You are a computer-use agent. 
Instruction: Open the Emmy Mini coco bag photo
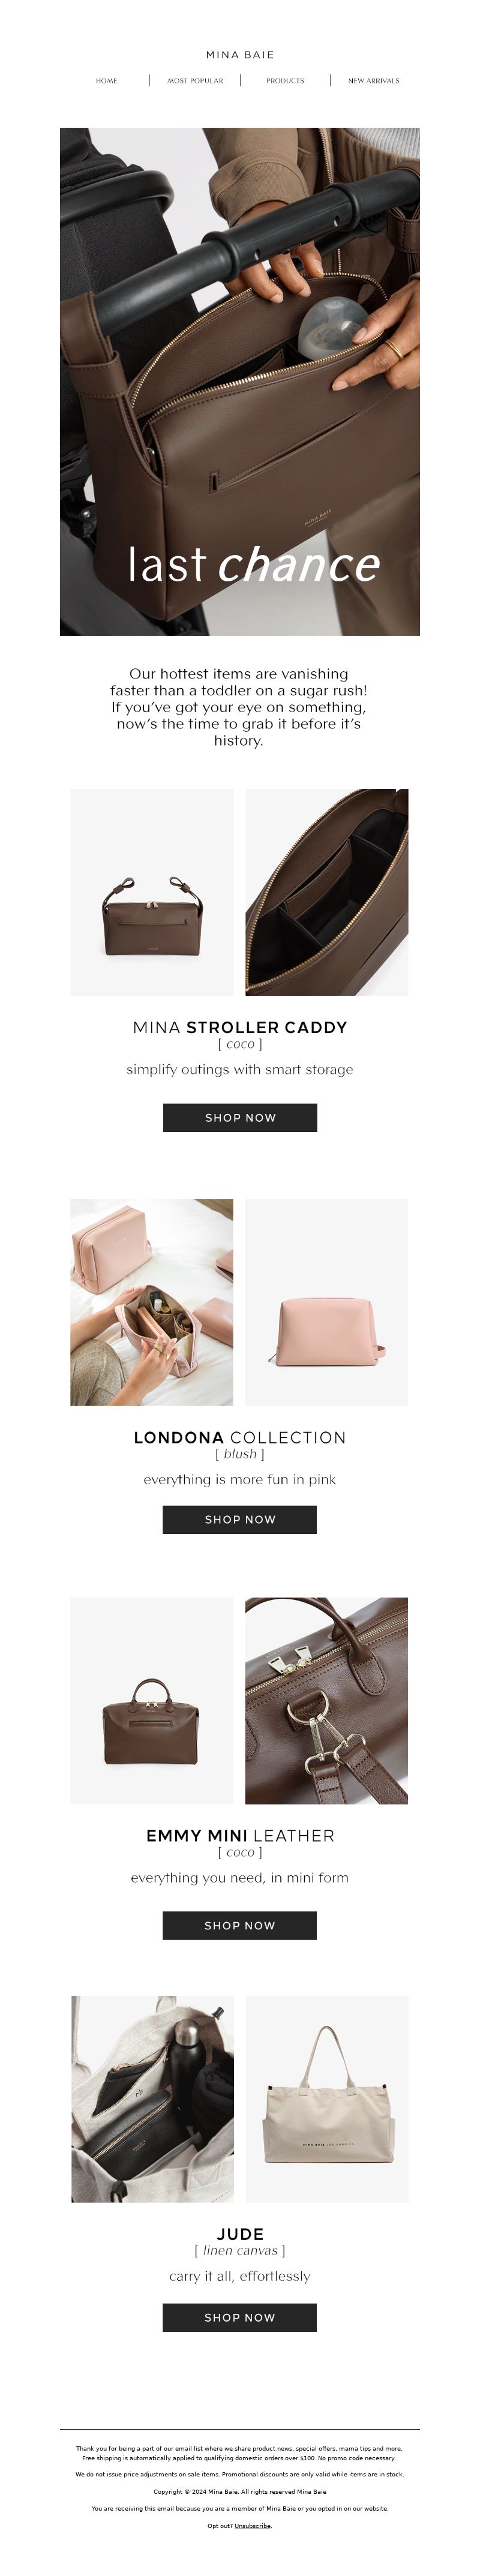point(152,1700)
